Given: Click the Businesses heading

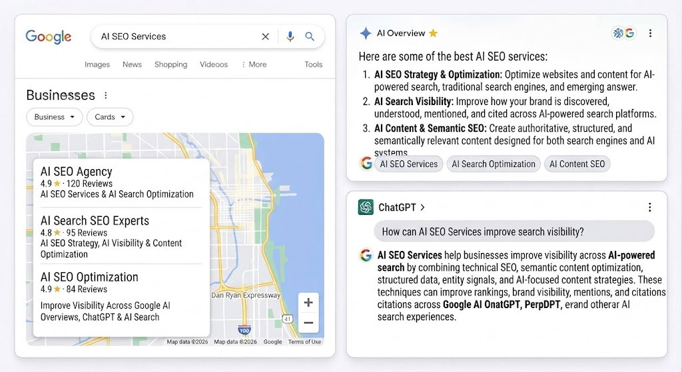Looking at the screenshot, I should (61, 95).
